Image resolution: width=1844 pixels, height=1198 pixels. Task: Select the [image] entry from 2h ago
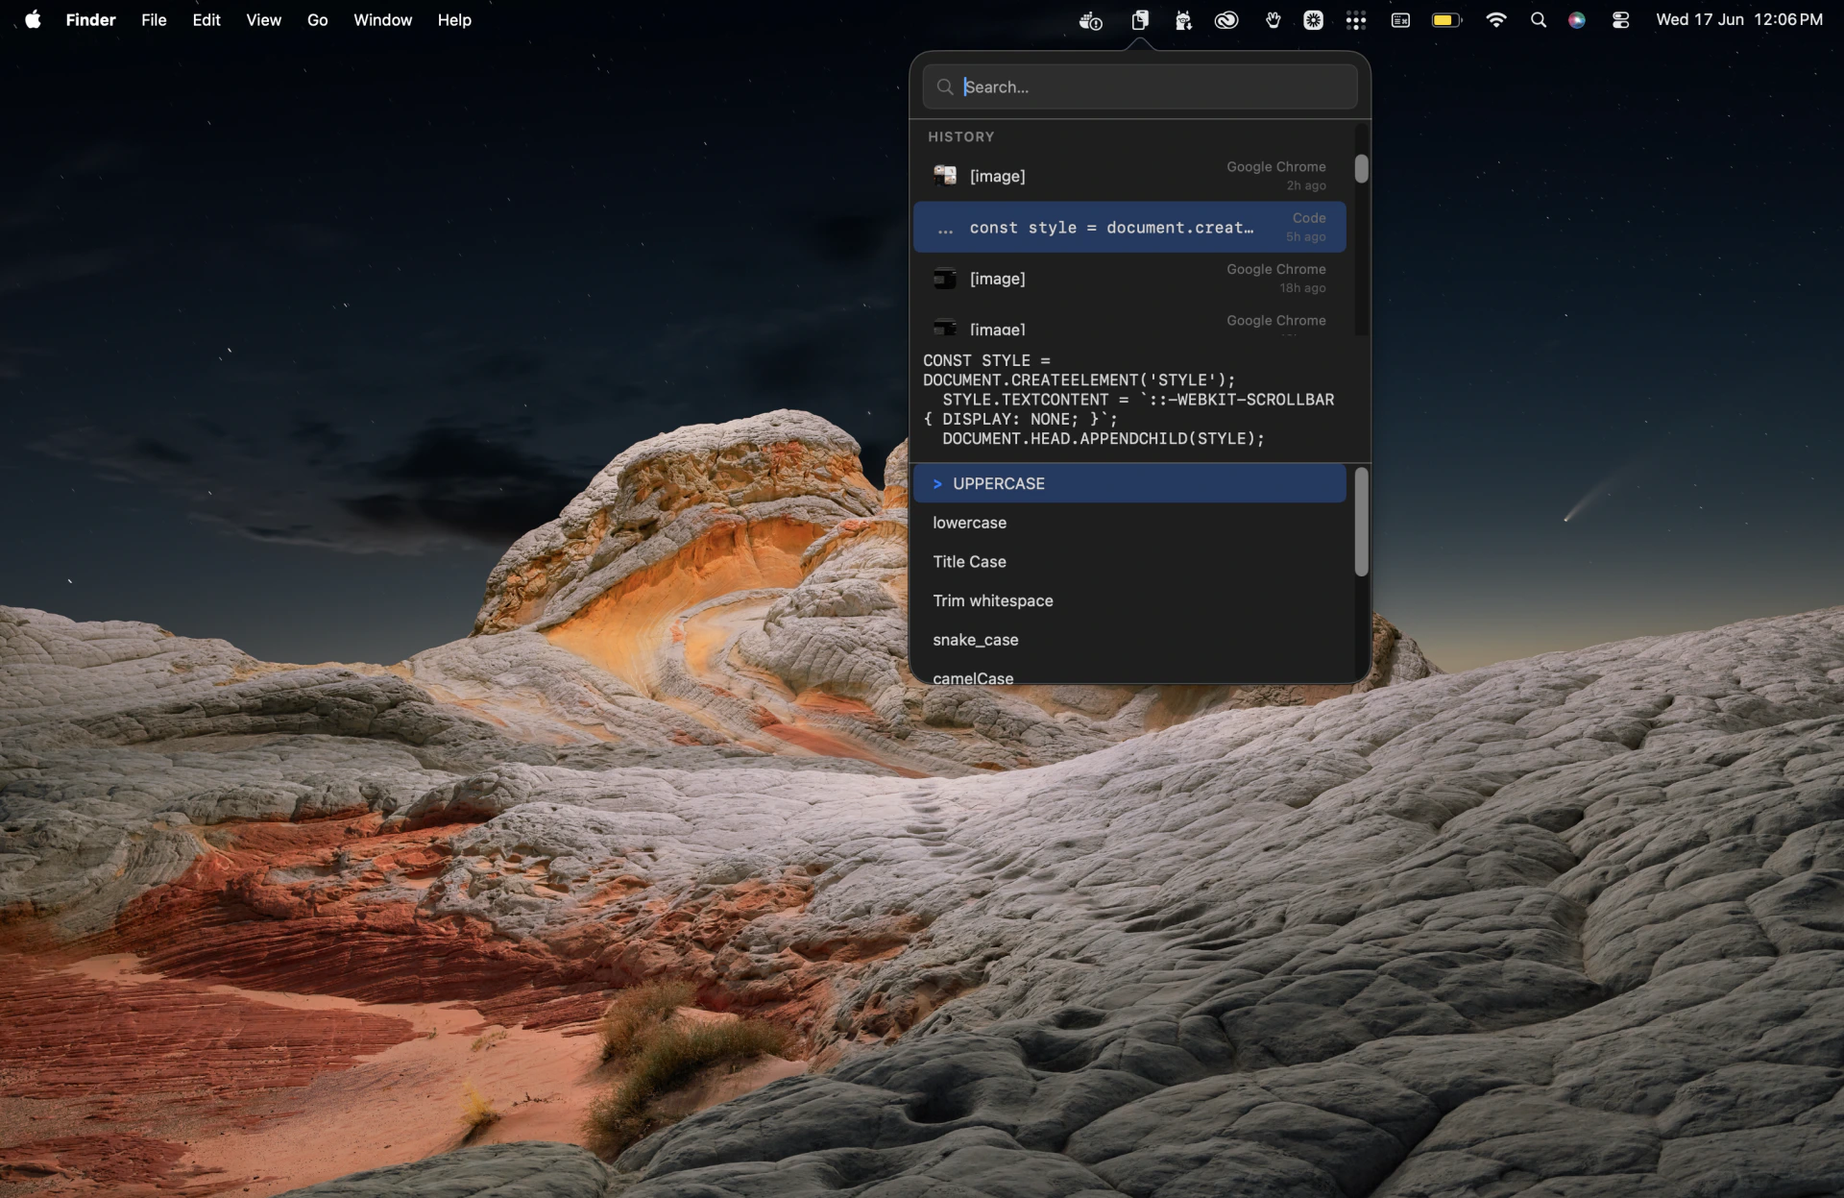coord(1129,176)
